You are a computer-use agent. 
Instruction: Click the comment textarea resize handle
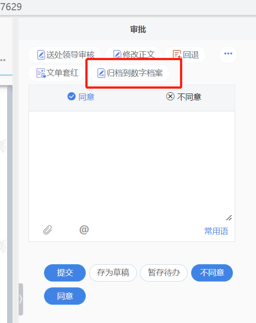click(x=229, y=218)
